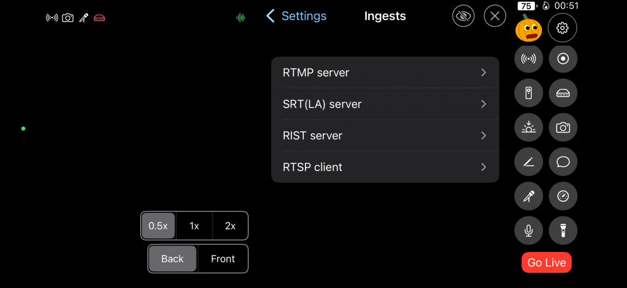Tap the pumpkin face icon
The width and height of the screenshot is (627, 288).
tap(528, 29)
